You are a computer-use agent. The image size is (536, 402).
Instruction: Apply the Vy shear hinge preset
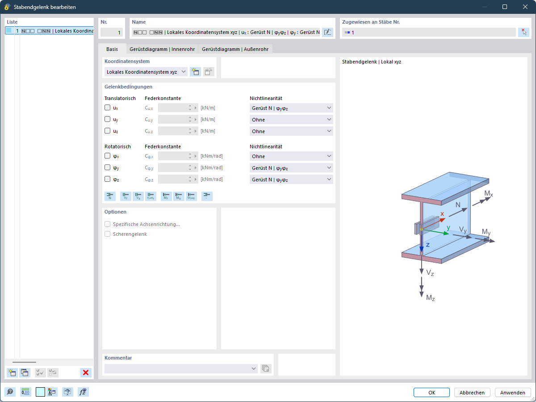126,196
